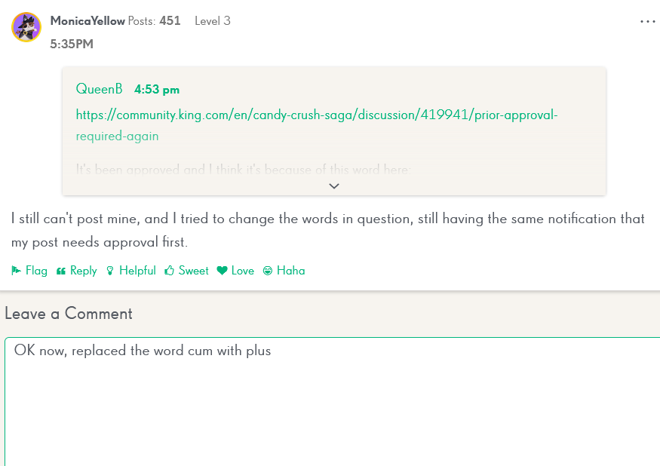Open the QueenB author link
Viewport: 660px width, 466px height.
(x=100, y=89)
